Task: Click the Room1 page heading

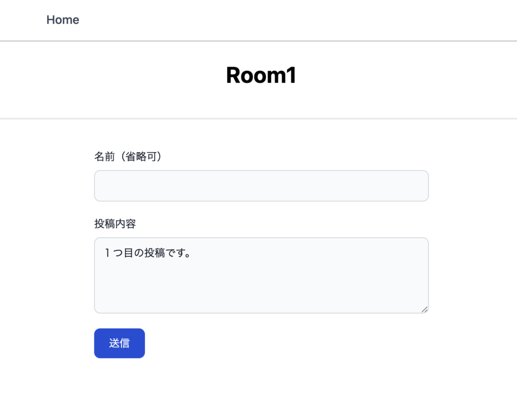Action: coord(261,76)
